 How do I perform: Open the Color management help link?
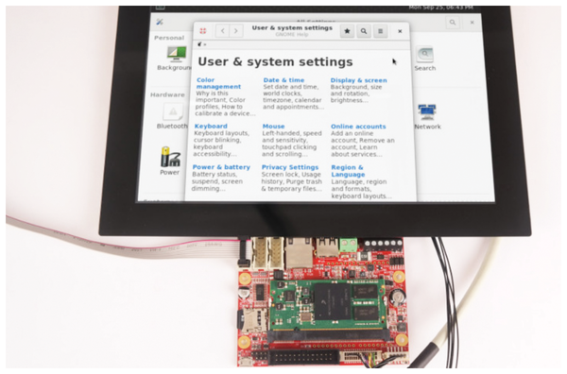[x=218, y=83]
